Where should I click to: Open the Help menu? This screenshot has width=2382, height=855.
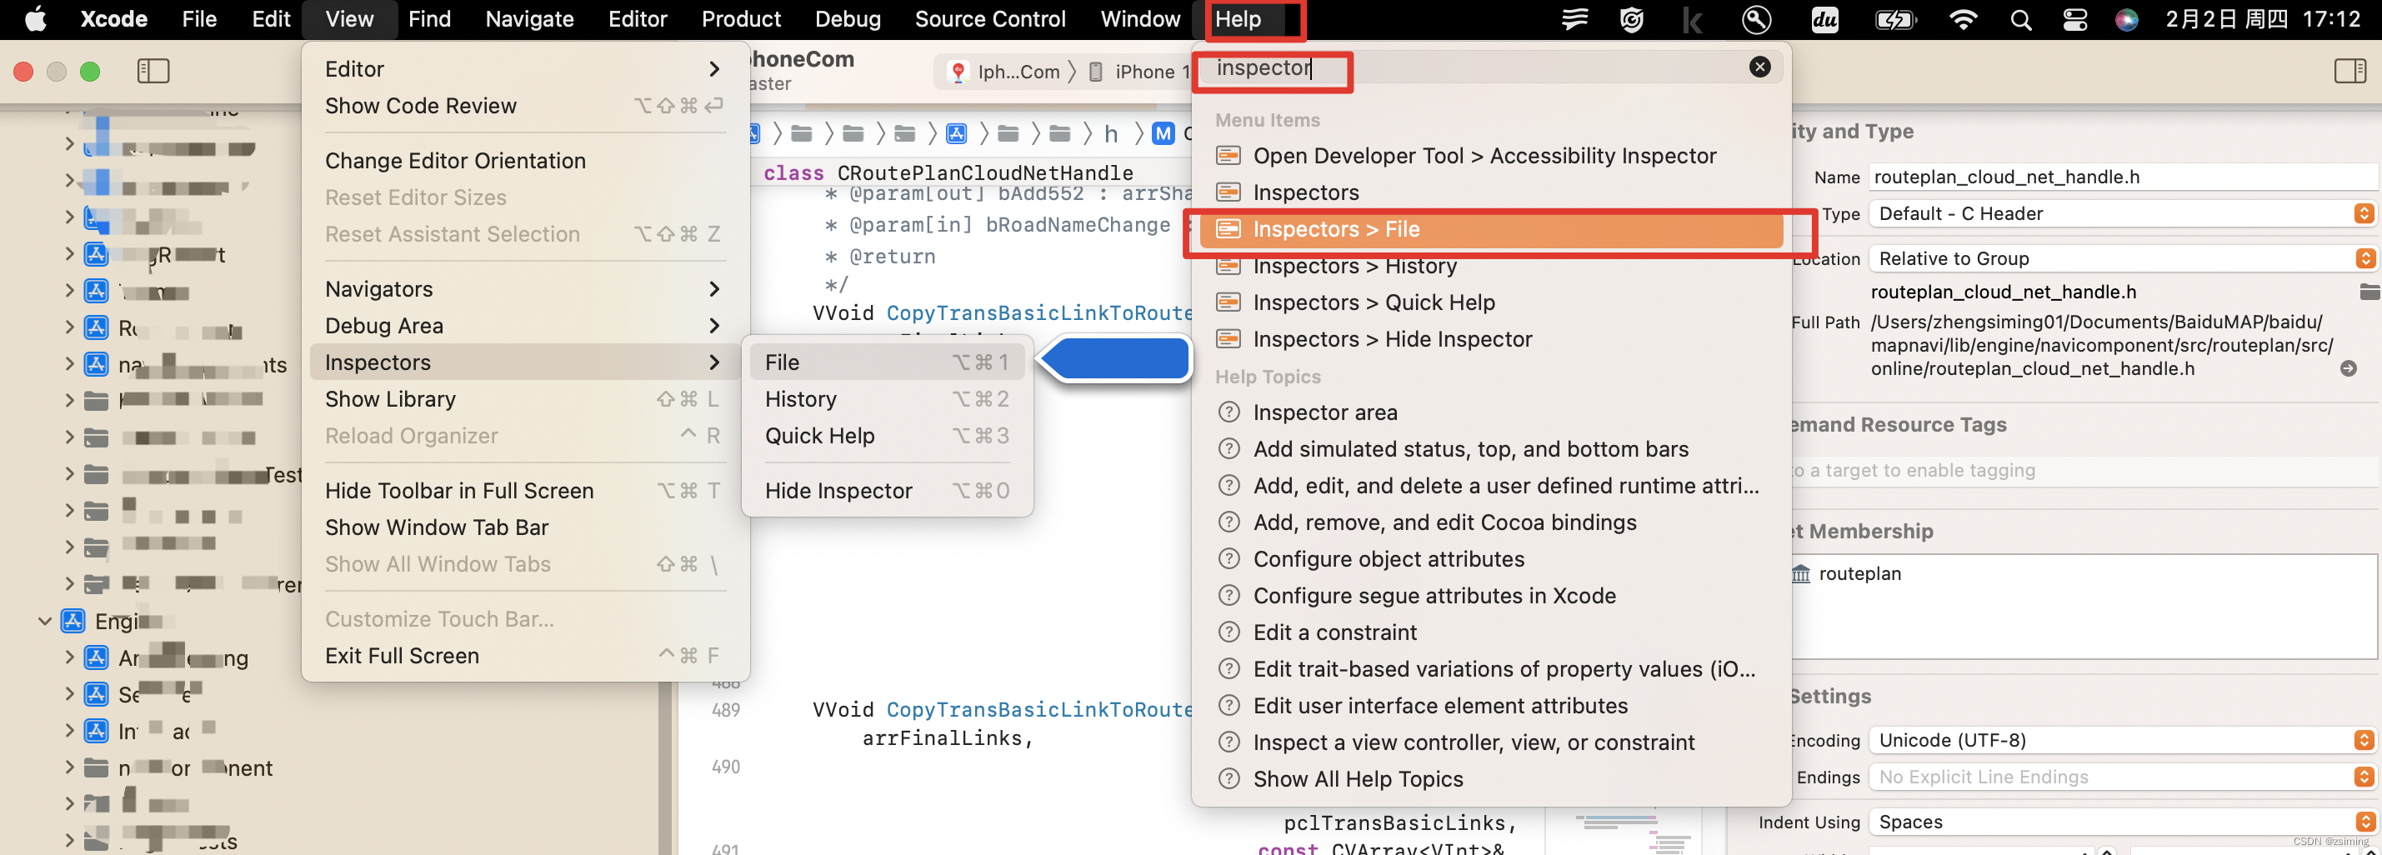tap(1237, 19)
